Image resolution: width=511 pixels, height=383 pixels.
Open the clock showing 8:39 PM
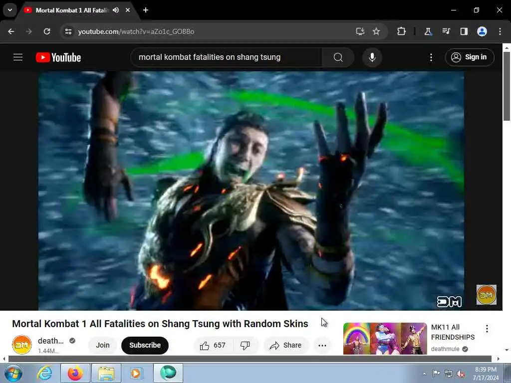tap(486, 374)
